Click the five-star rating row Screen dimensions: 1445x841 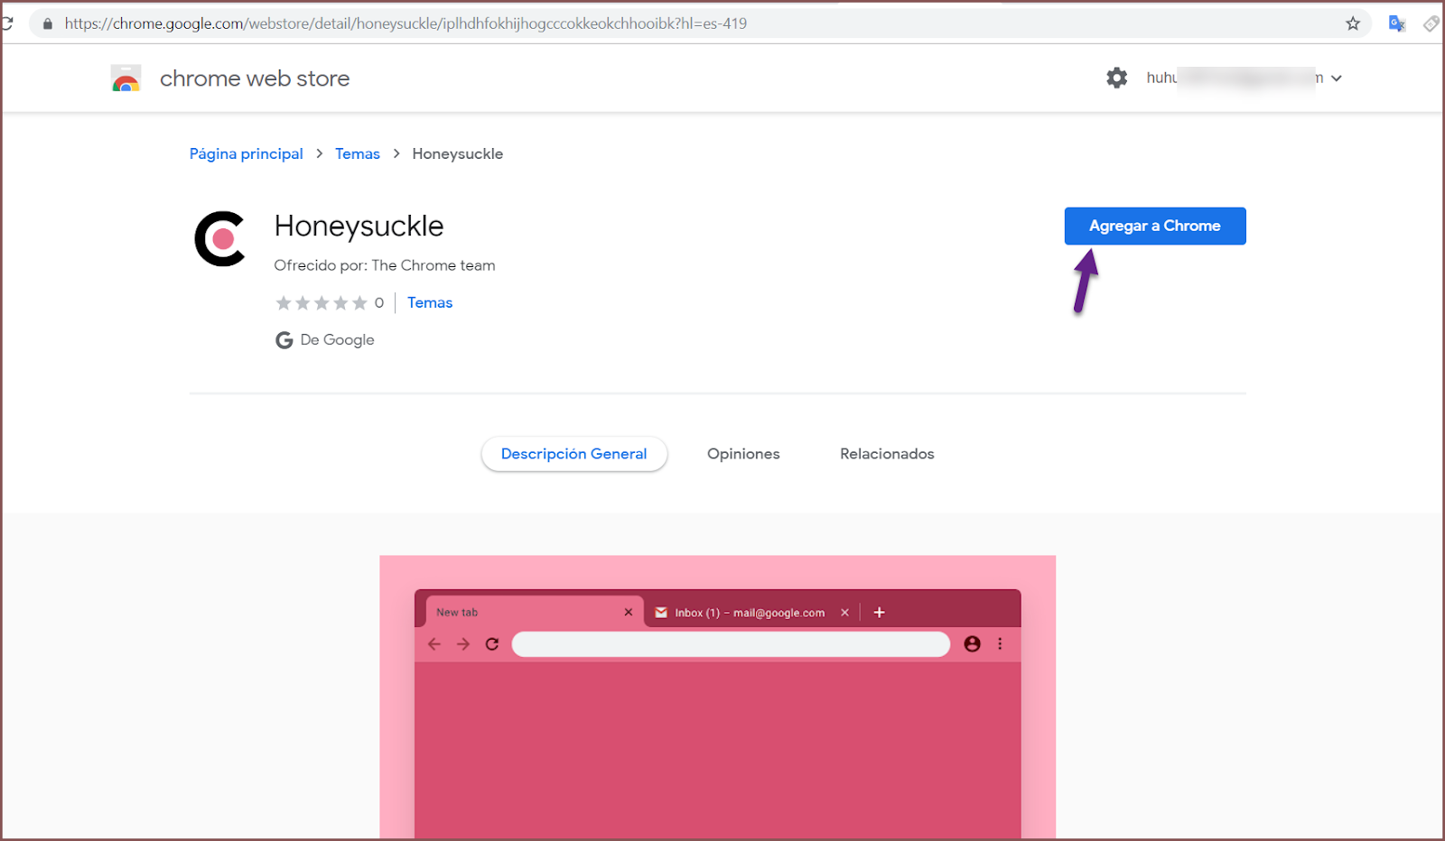pyautogui.click(x=321, y=303)
